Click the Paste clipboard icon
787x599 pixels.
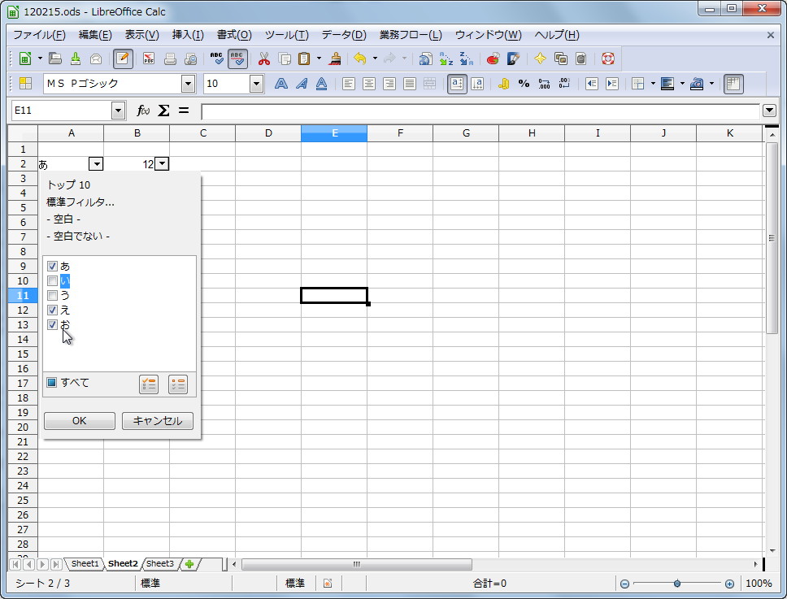point(304,59)
